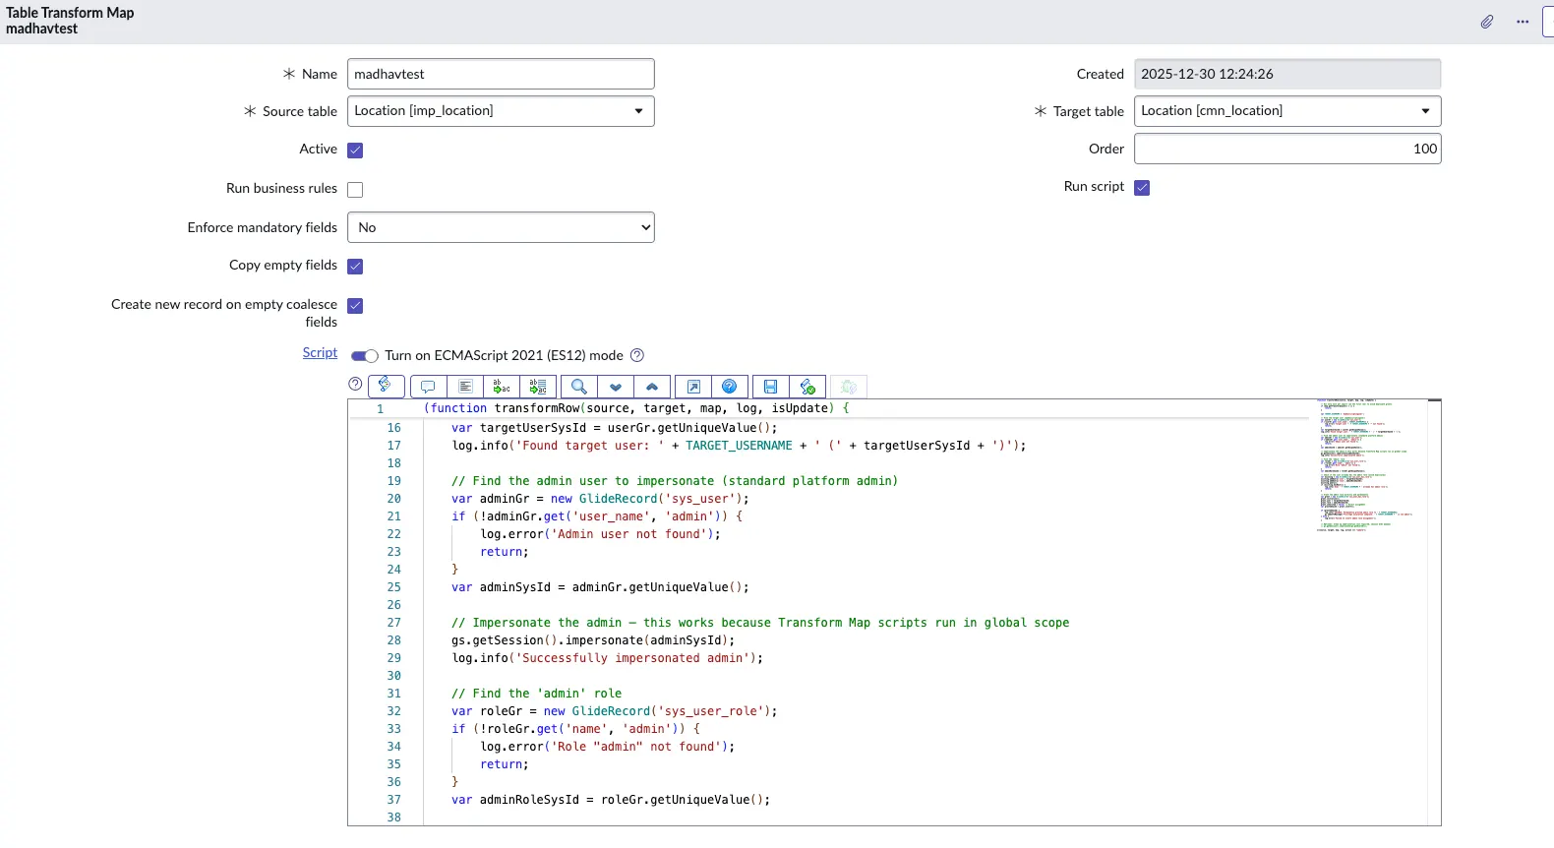Open script editor help icon left of toolbar
This screenshot has height=848, width=1554.
[356, 385]
